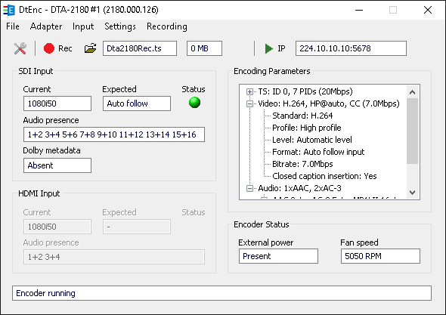Image resolution: width=446 pixels, height=315 pixels.
Task: Open the Settings menu
Action: pos(120,26)
